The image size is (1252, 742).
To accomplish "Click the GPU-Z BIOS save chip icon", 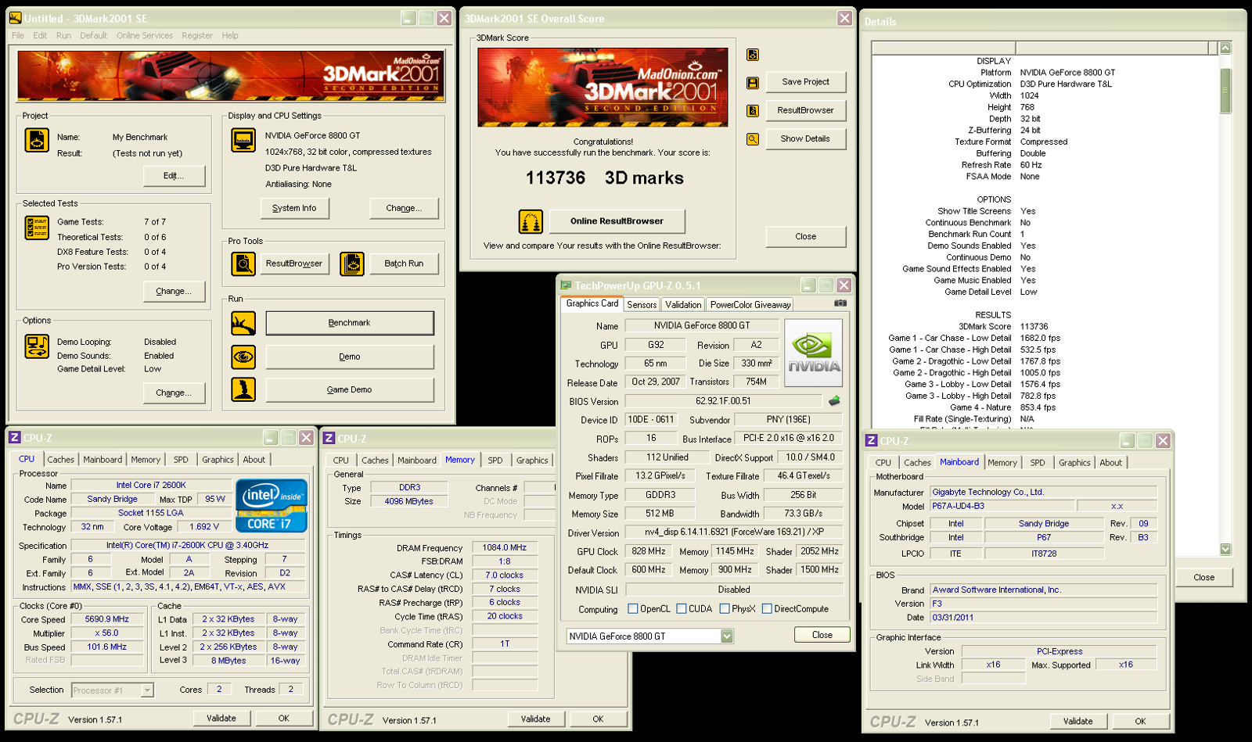I will [834, 401].
